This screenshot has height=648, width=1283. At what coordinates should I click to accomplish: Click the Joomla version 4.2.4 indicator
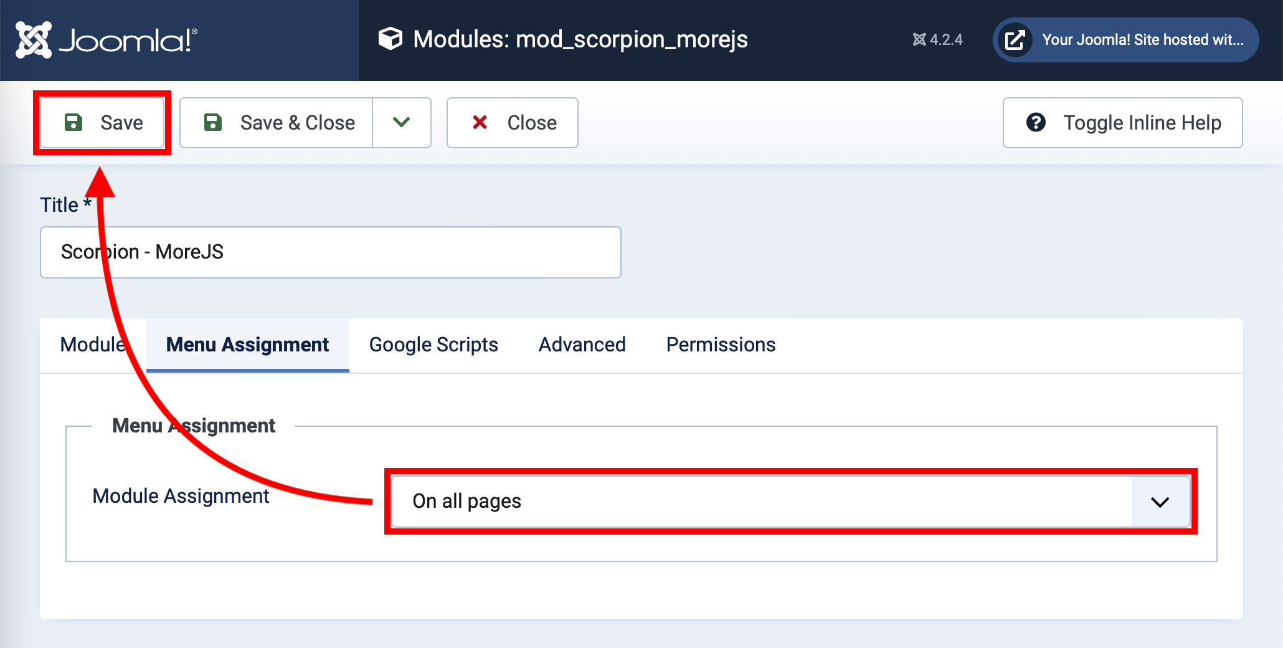938,40
